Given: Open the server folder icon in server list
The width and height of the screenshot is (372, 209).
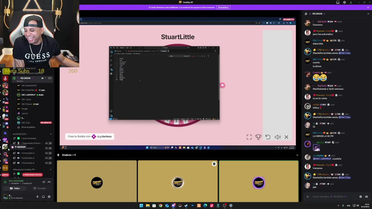Looking at the screenshot, I should click(5, 133).
